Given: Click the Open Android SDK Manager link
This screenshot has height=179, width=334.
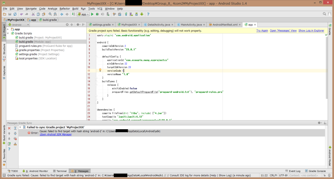Looking at the screenshot, I should 56,134.
